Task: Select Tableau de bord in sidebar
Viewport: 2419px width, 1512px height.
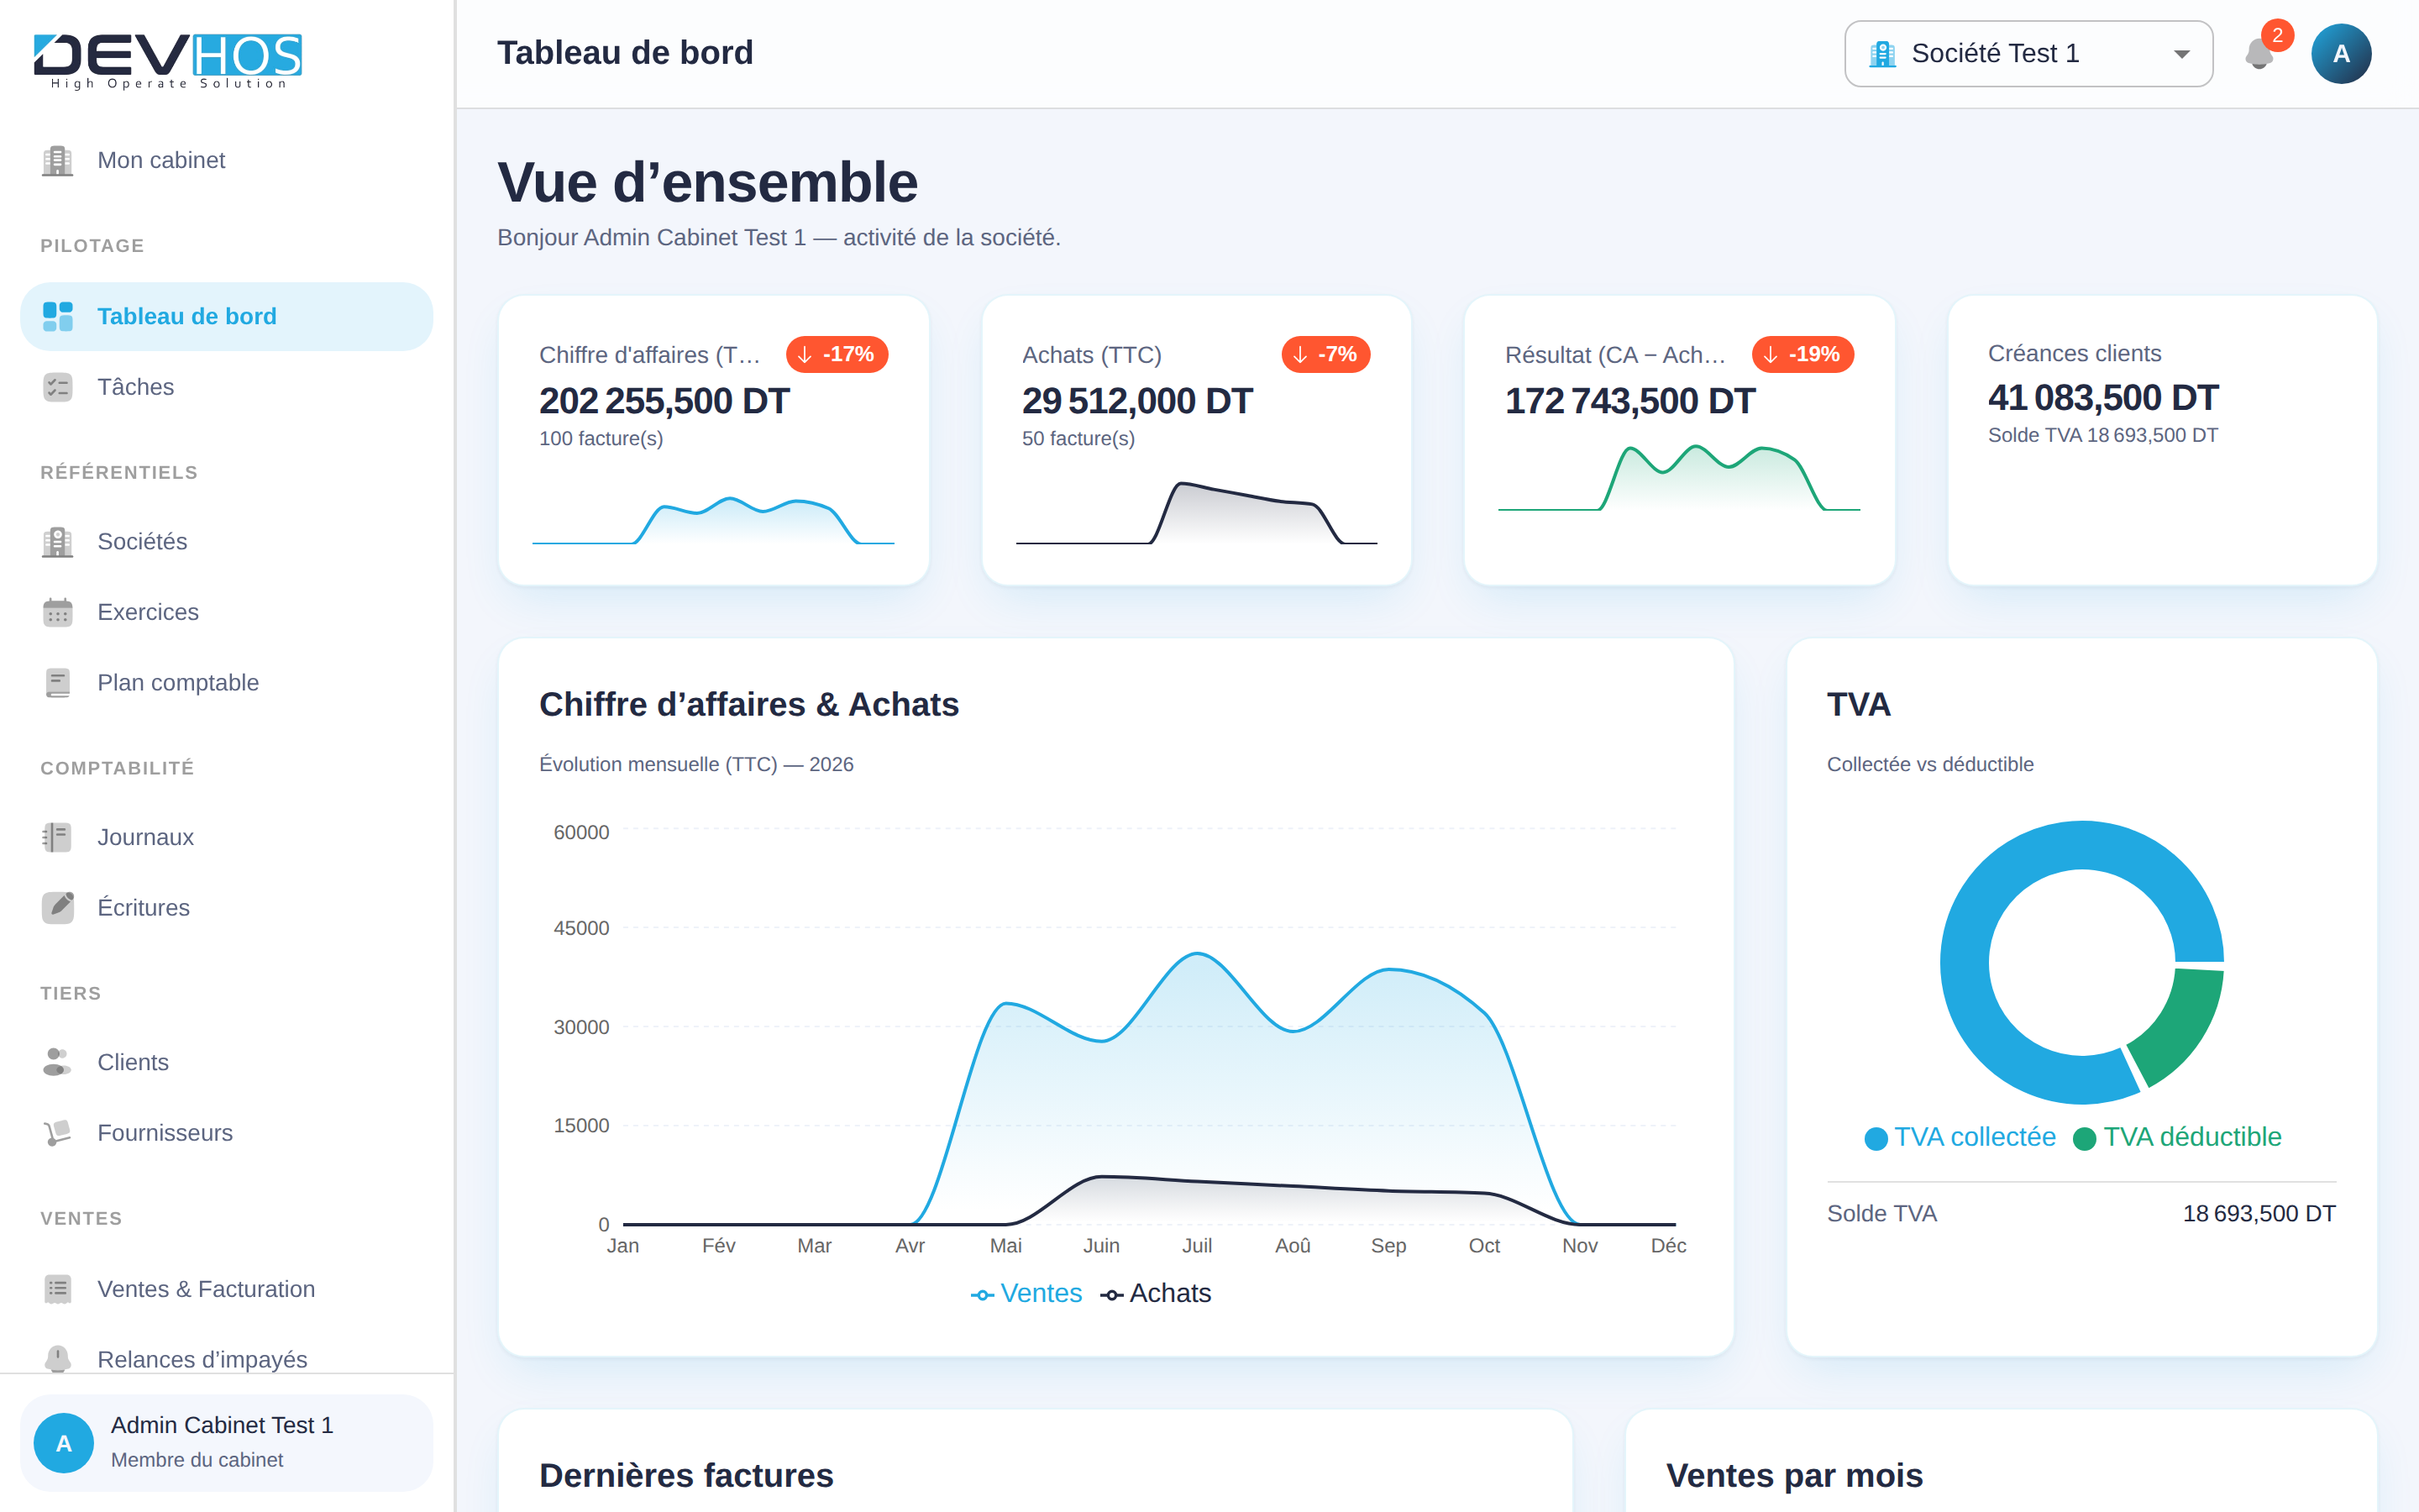Action: point(227,316)
